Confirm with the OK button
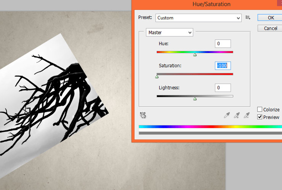The image size is (282, 190). 270,17
